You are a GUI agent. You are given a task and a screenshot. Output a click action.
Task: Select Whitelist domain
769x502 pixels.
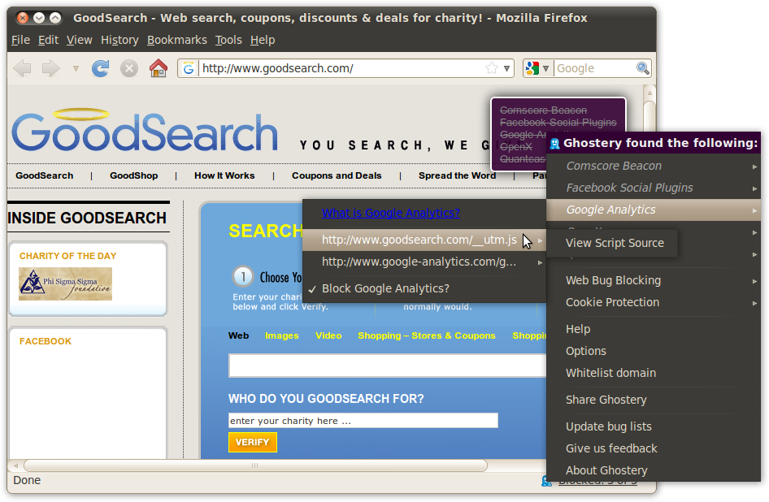point(654,373)
